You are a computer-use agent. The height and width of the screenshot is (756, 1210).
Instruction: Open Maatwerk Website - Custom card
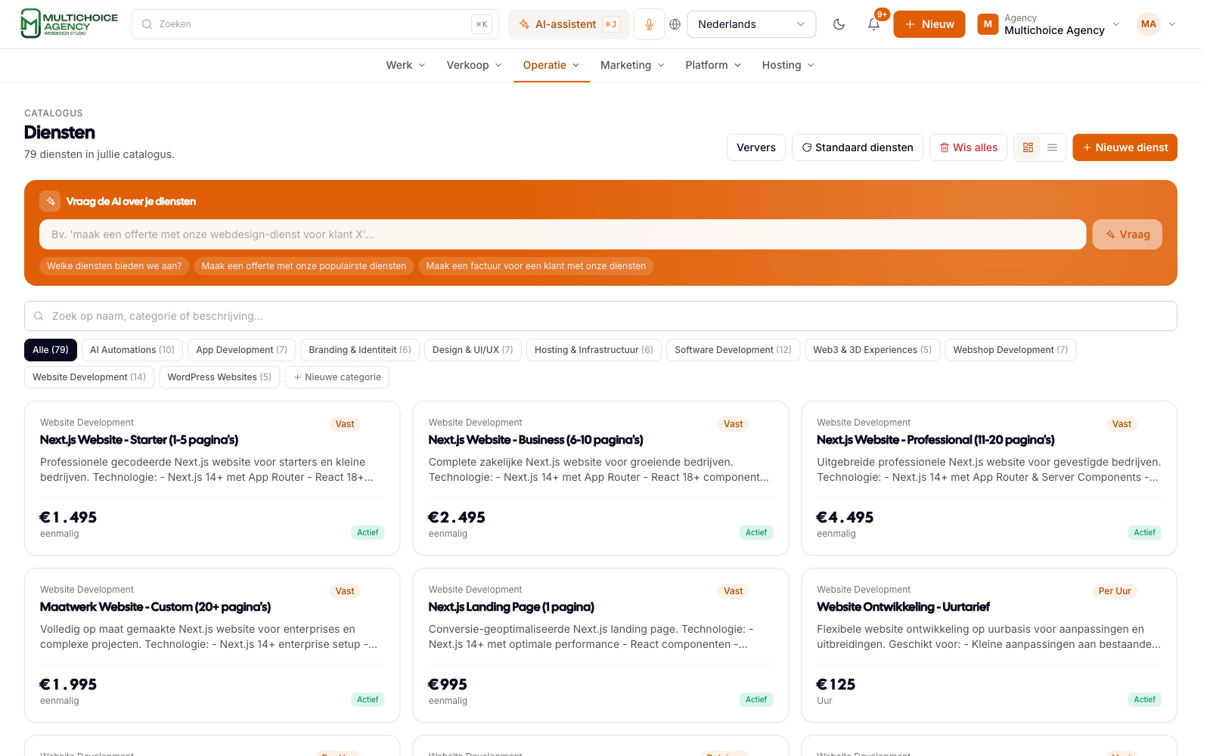(x=212, y=645)
